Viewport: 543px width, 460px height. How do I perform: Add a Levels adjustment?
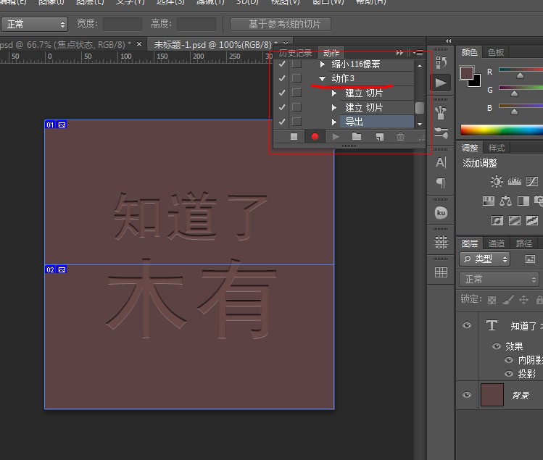pyautogui.click(x=515, y=181)
